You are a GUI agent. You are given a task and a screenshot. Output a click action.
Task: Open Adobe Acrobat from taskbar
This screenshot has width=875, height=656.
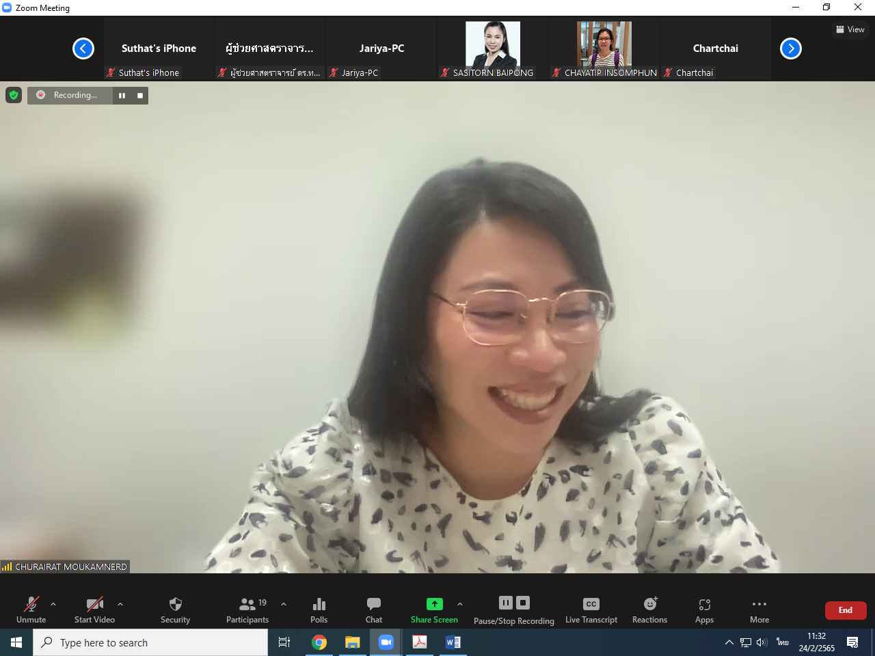[x=420, y=642]
